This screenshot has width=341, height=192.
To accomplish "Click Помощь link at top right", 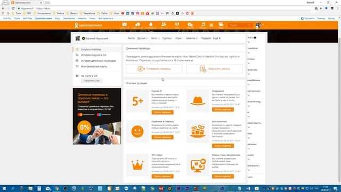I will [x=321, y=19].
